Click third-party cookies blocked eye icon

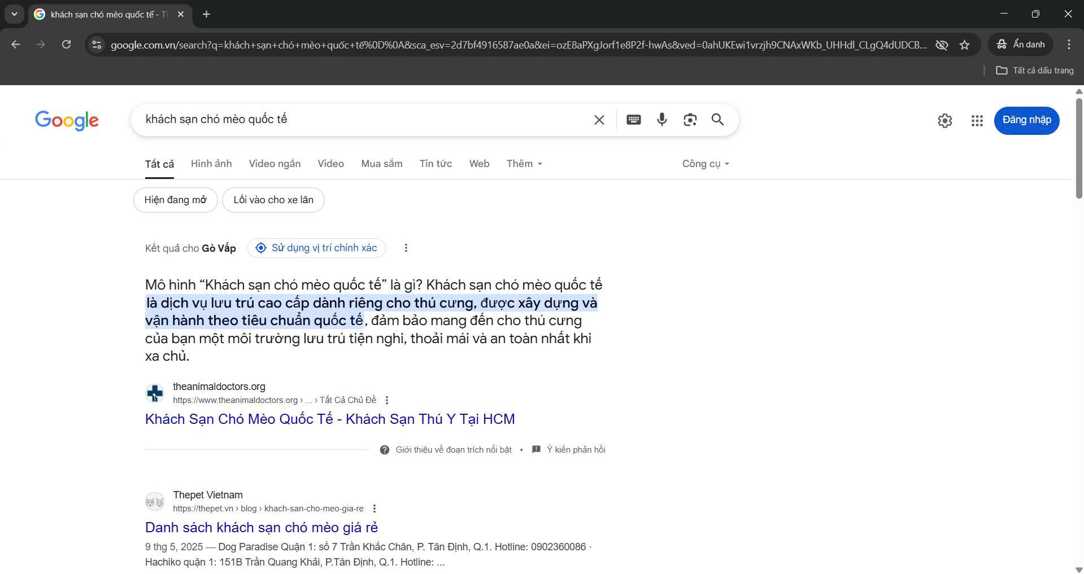[942, 45]
